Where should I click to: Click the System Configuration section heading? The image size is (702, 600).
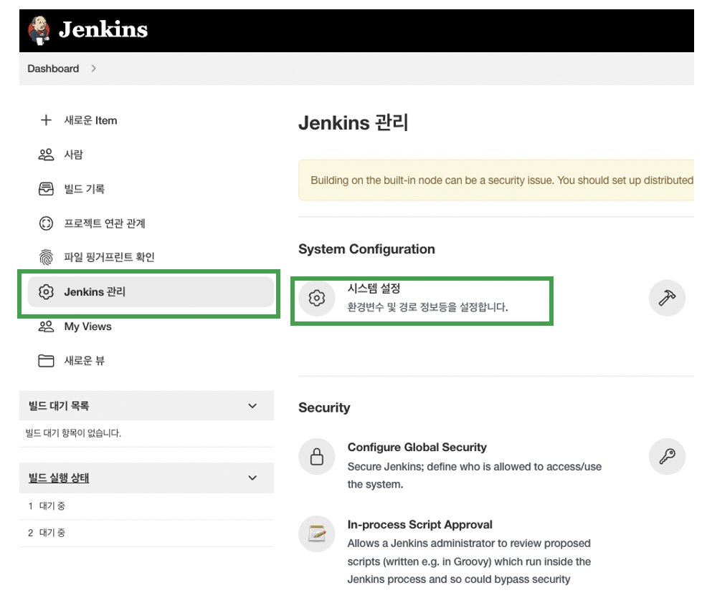(366, 249)
